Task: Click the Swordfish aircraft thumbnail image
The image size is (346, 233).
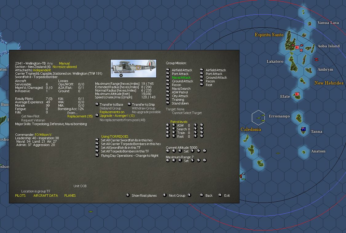Action: point(133,69)
